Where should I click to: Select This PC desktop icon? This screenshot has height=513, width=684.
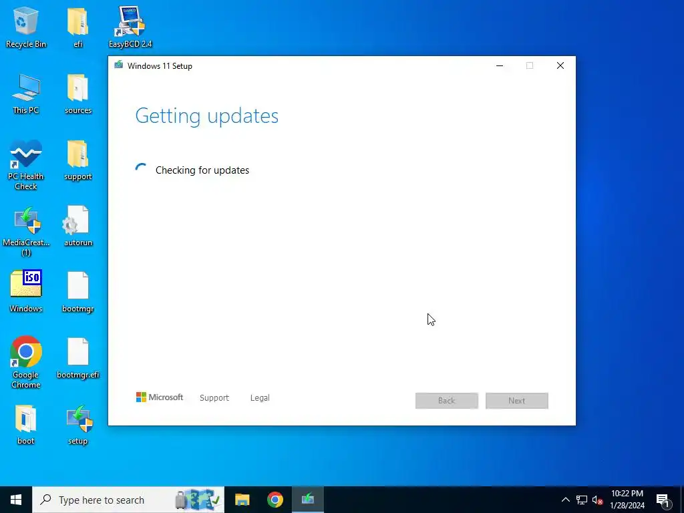[x=26, y=94]
